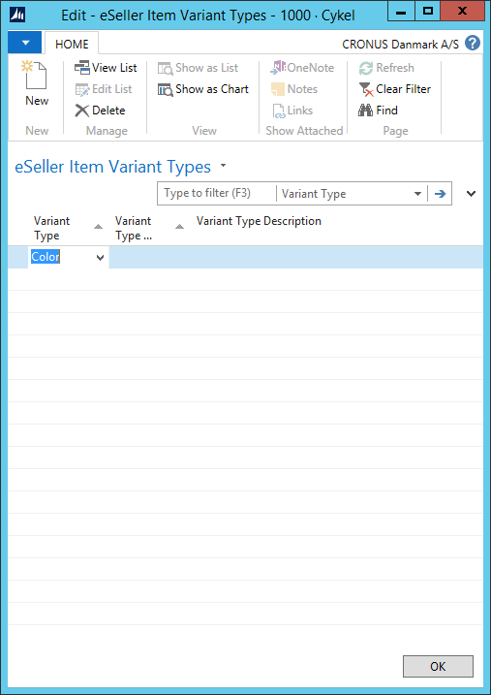
Task: Apply the filter with the blue arrow
Action: click(x=440, y=194)
